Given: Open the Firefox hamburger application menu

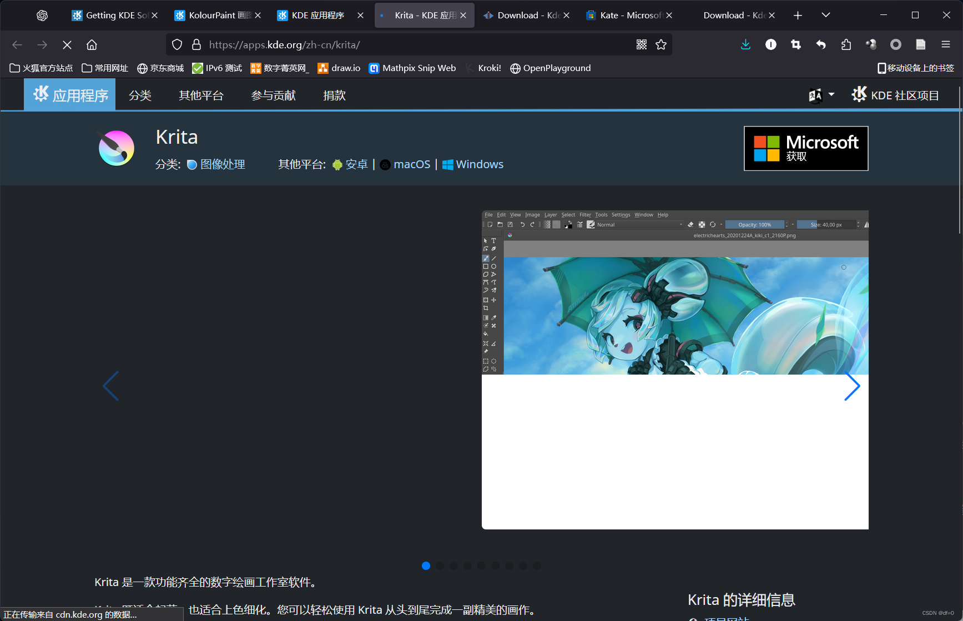Looking at the screenshot, I should [945, 44].
